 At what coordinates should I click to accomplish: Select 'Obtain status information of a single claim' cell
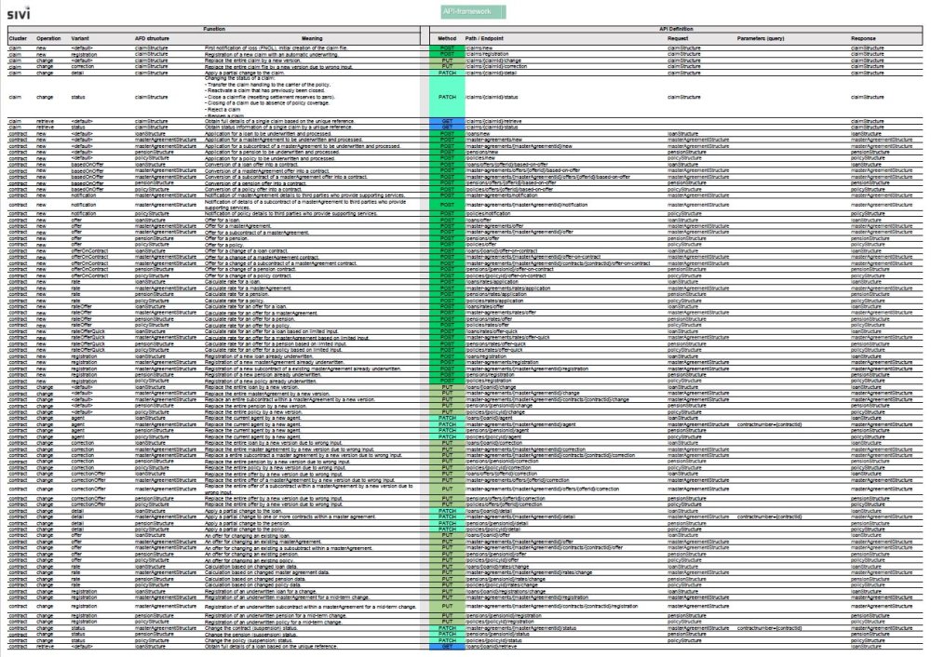click(278, 127)
